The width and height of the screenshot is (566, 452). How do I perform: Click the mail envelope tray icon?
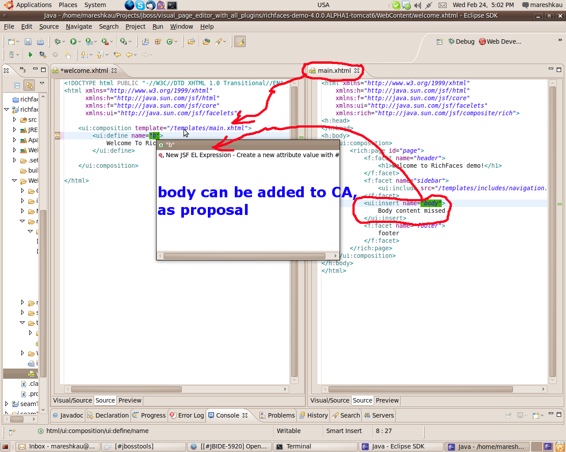click(443, 5)
